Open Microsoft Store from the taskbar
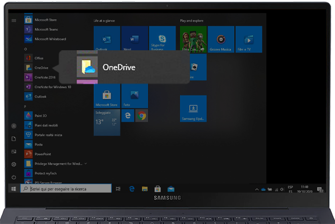 (158, 189)
